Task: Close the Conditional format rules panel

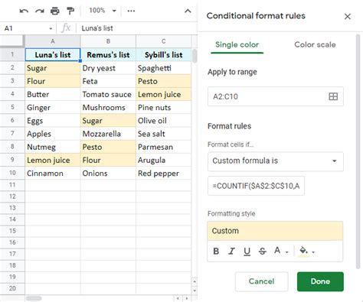Action: 348,17
